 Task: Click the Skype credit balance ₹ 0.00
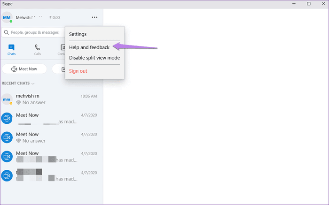point(55,17)
